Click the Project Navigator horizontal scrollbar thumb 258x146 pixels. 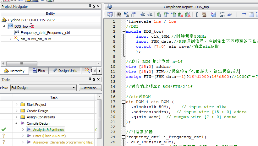click(x=22, y=63)
